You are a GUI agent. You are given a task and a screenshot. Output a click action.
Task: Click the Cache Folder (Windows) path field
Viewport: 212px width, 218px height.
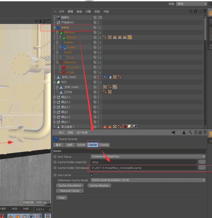tap(143, 168)
